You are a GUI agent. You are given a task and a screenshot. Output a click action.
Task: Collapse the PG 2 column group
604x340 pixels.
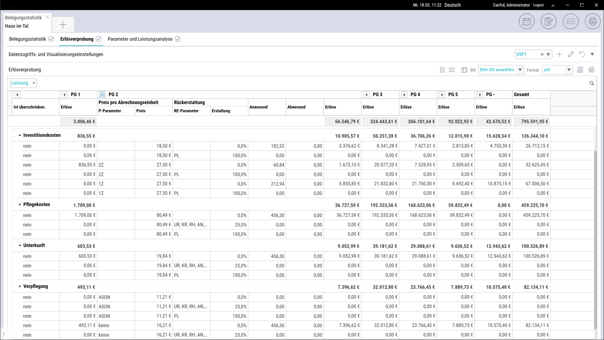[102, 95]
